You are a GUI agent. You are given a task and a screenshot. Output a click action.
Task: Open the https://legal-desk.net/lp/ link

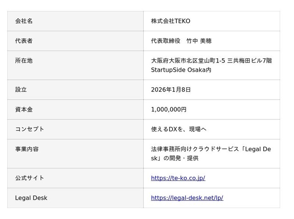click(x=187, y=198)
